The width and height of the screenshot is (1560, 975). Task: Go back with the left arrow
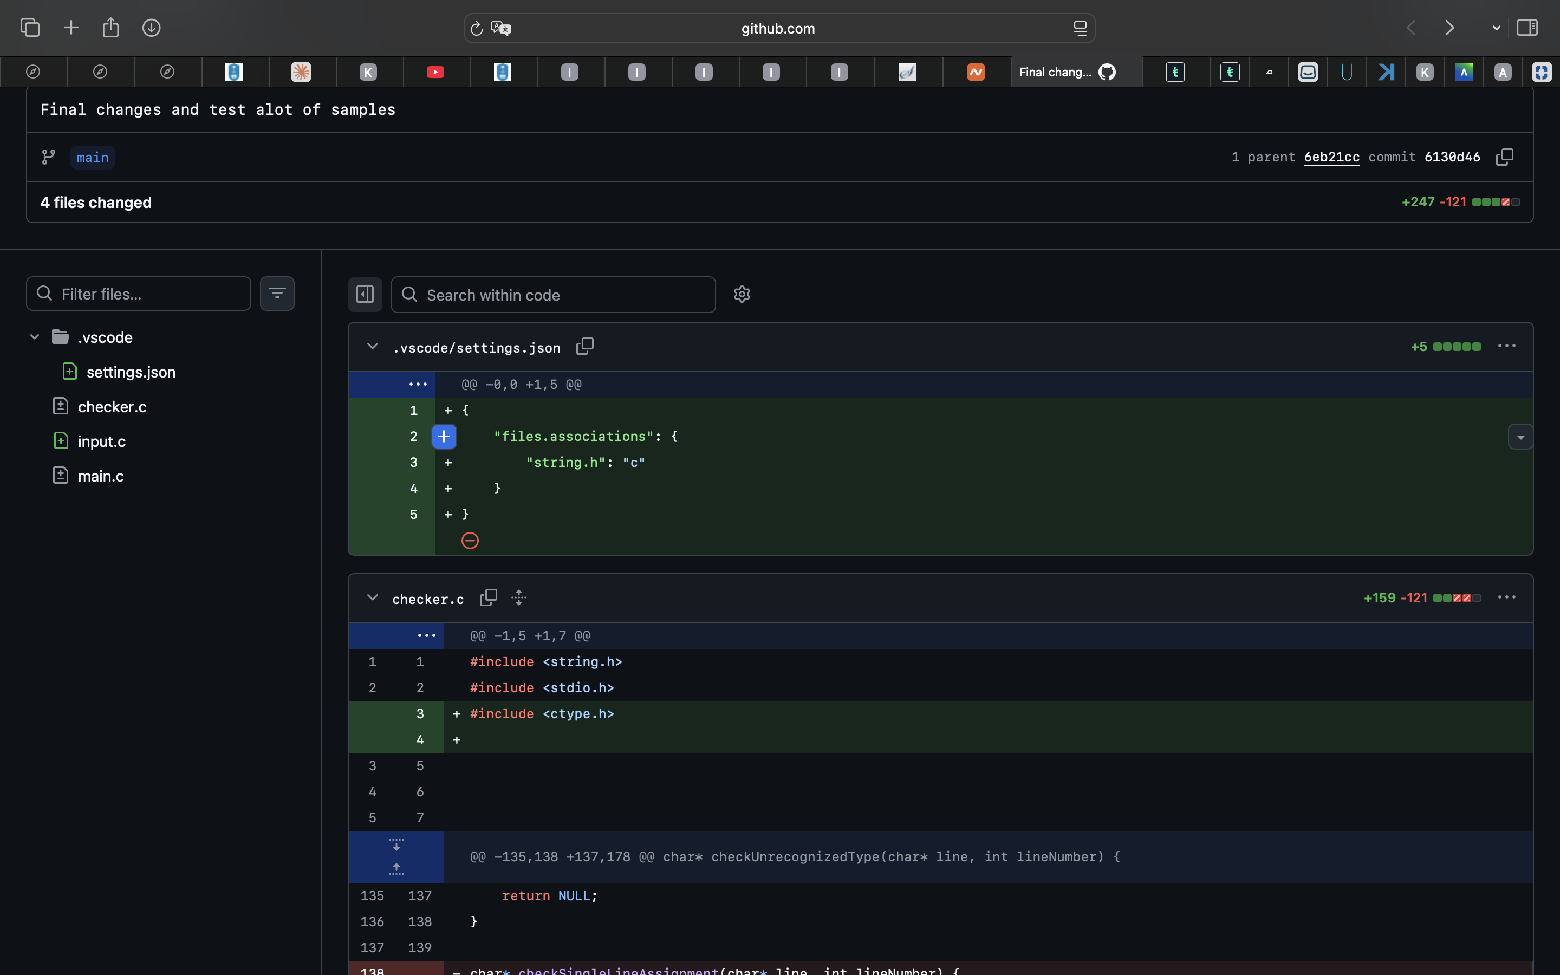1412,28
